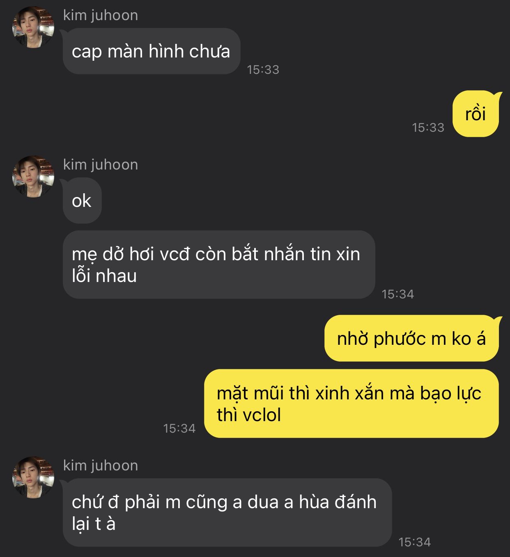Screen dimensions: 510x557
Task: Tap 15:34 timestamp left of yellow bubble
Action: click(179, 429)
